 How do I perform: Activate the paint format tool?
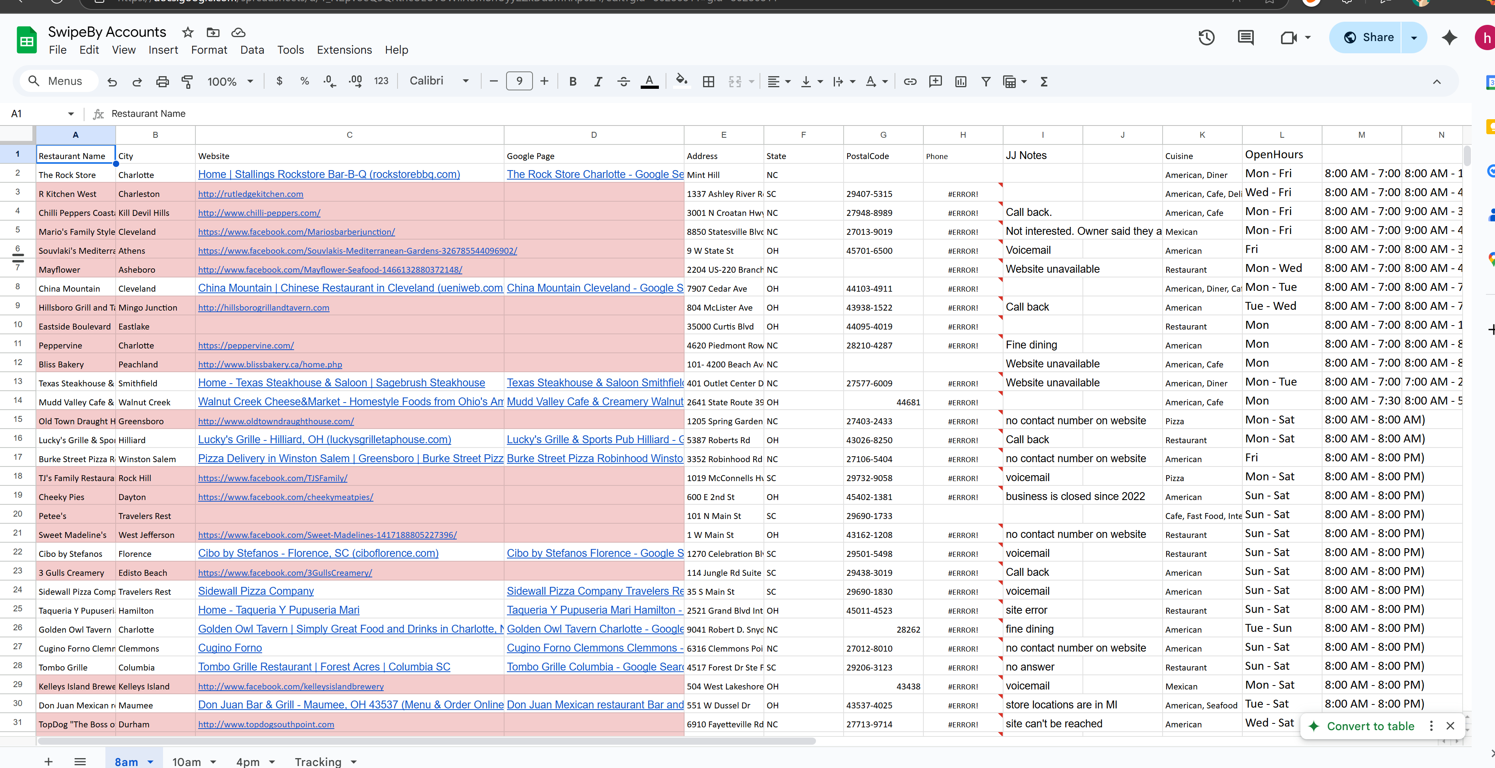coord(187,82)
